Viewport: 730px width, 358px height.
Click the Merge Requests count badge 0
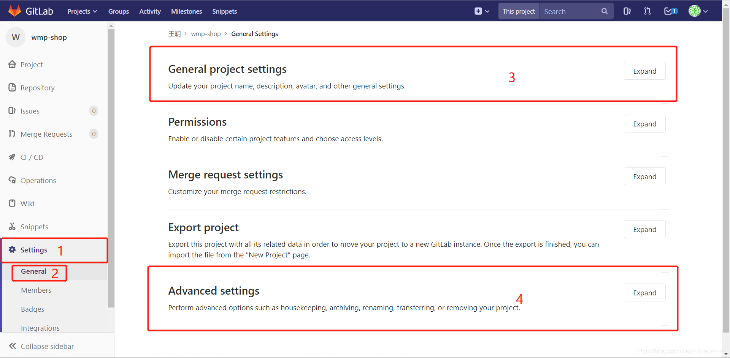coord(94,134)
